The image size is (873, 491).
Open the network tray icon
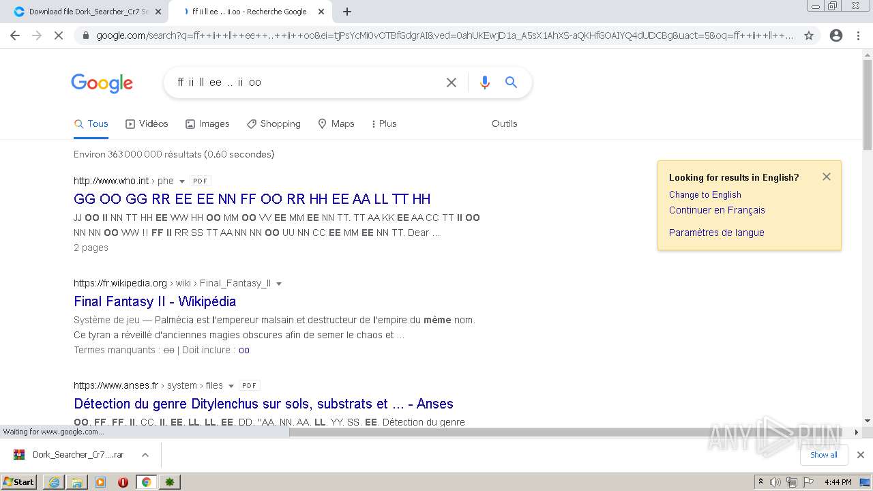point(792,482)
